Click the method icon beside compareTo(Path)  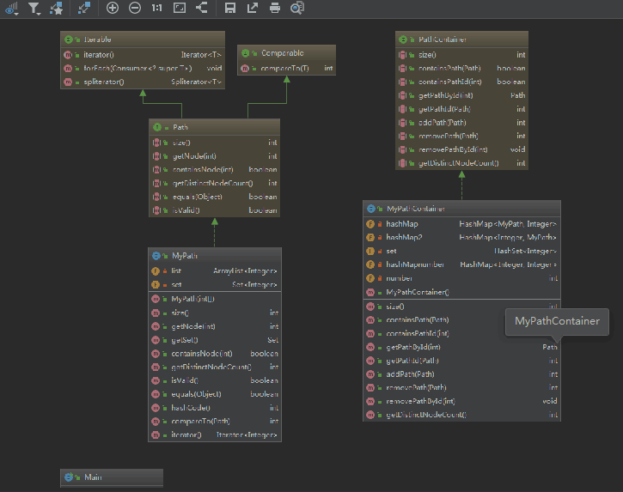[x=156, y=422]
